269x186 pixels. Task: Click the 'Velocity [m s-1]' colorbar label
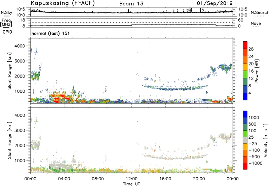click(266, 140)
